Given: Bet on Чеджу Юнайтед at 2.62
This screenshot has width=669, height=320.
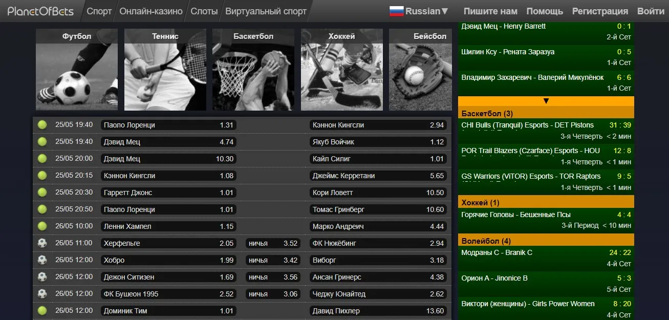Looking at the screenshot, I should pyautogui.click(x=378, y=294).
